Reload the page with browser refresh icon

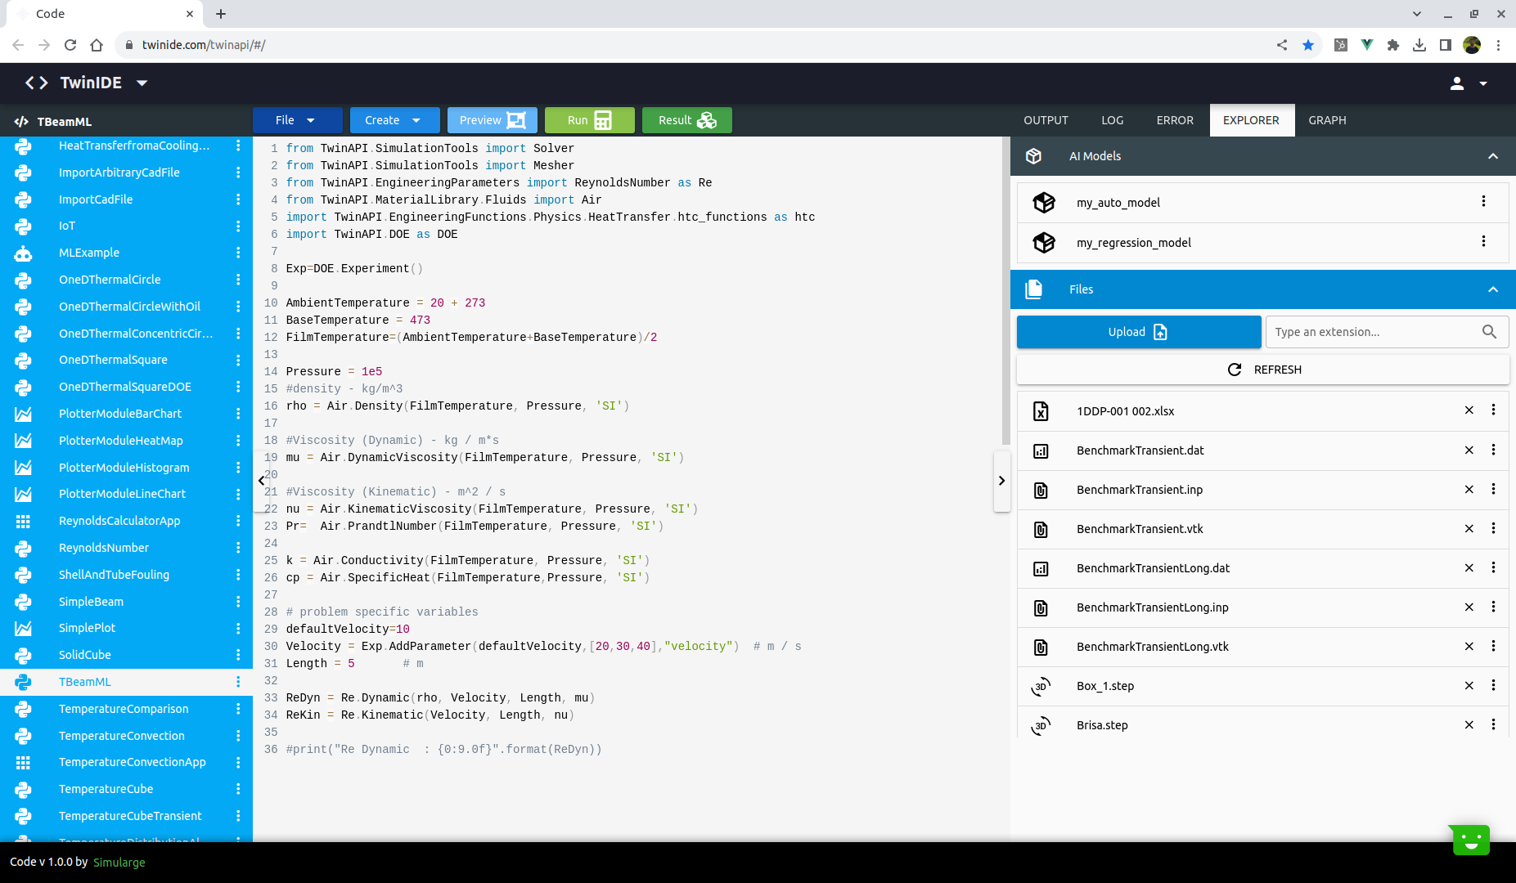(x=70, y=45)
